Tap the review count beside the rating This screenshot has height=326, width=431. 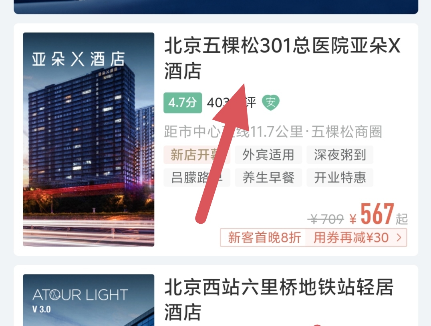click(x=231, y=103)
